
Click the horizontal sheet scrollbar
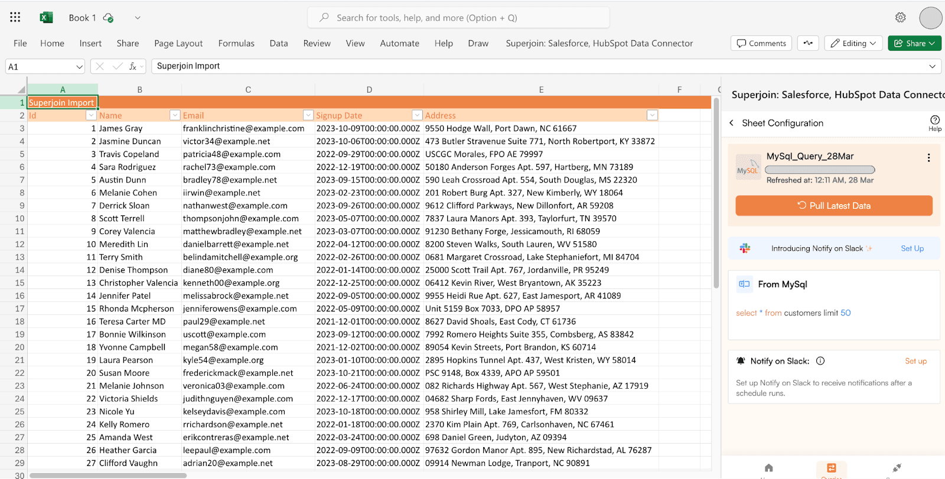click(108, 475)
